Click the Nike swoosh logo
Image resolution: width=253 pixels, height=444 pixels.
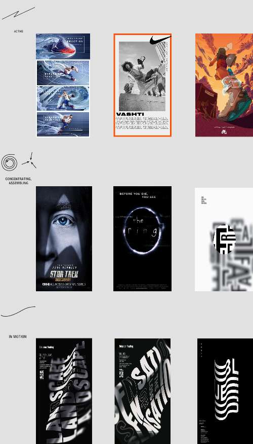pos(160,40)
